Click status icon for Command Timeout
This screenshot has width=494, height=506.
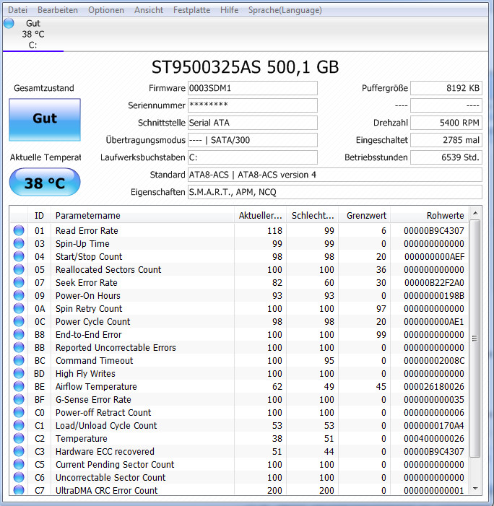coord(19,360)
